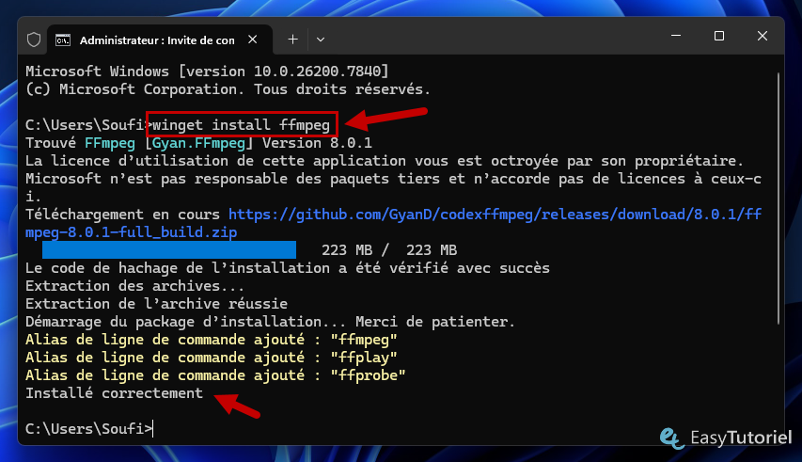Open a new terminal tab with plus
Viewport: 802px width, 462px height.
tap(292, 40)
